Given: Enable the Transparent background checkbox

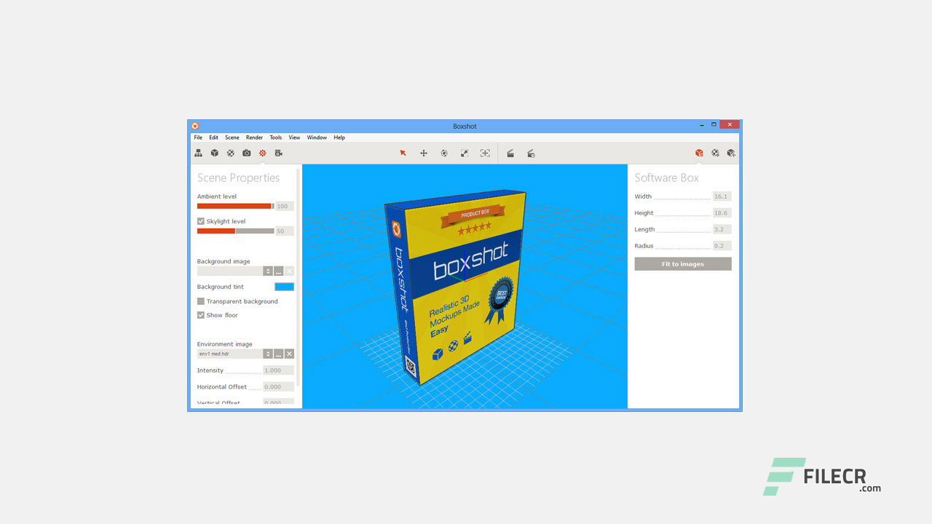Looking at the screenshot, I should [x=201, y=301].
